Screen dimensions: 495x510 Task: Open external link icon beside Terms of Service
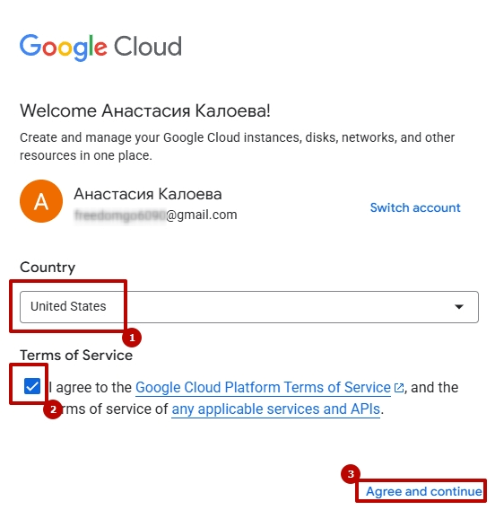[398, 388]
